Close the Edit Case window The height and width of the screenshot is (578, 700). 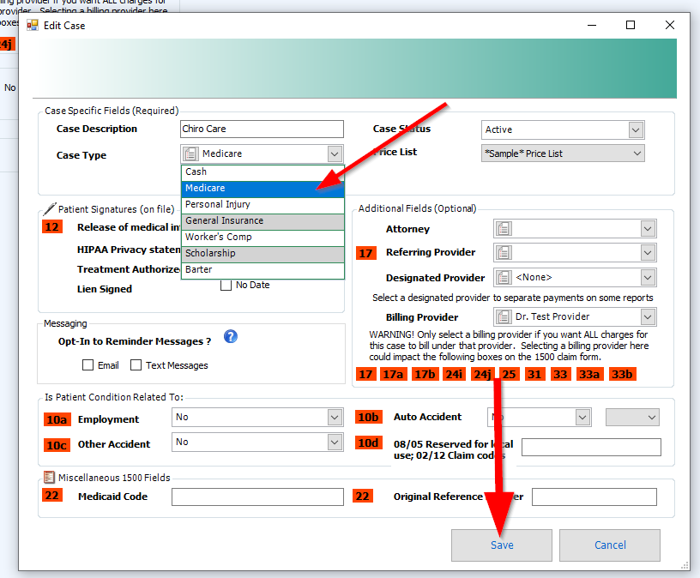click(x=670, y=25)
